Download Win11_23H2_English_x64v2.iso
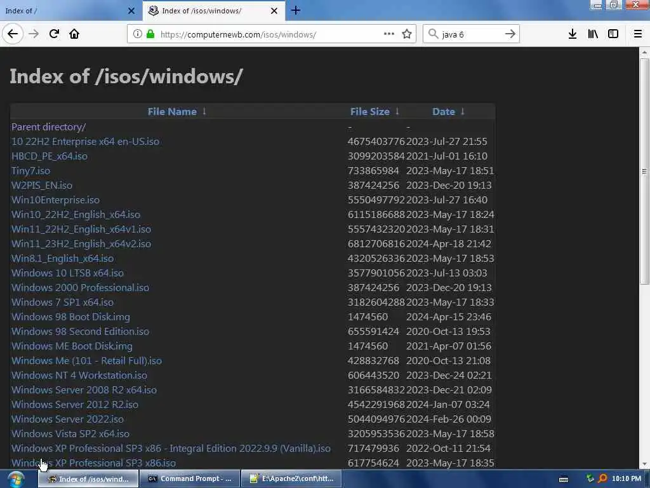Viewport: 650px width, 488px height. coord(81,243)
